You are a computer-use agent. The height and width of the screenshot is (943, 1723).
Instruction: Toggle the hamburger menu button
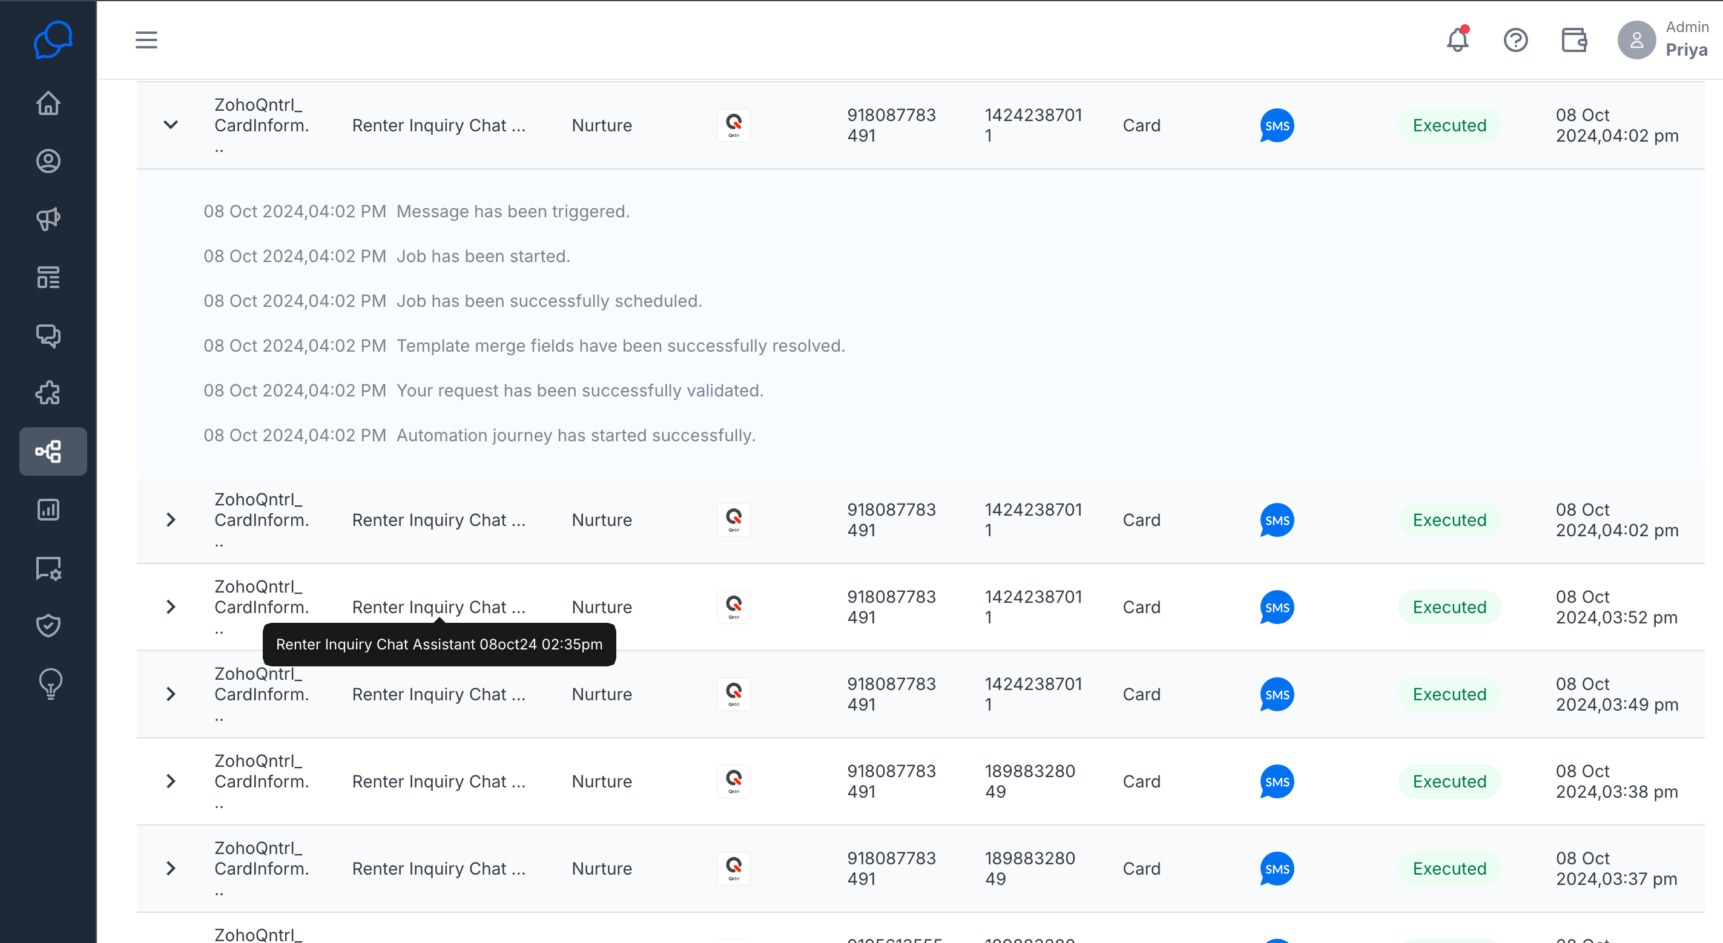pos(147,40)
